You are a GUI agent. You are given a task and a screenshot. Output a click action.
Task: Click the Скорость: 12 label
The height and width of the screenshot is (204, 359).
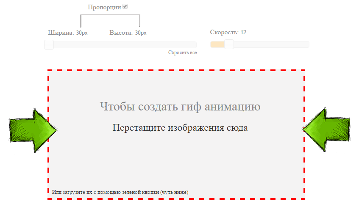click(228, 32)
